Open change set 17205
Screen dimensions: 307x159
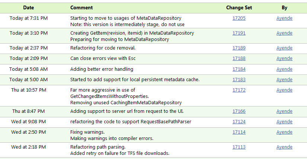[x=239, y=18]
